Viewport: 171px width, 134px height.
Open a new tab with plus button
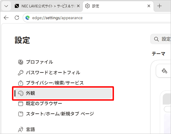point(159,6)
